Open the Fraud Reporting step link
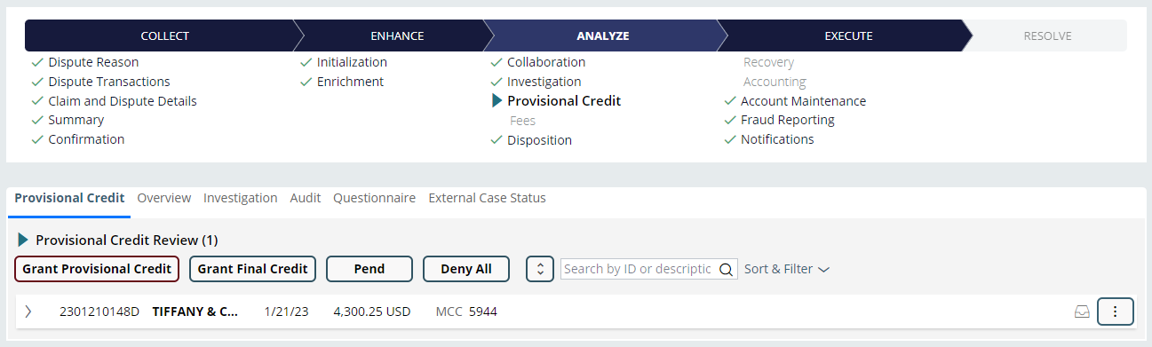The width and height of the screenshot is (1152, 347). click(787, 120)
